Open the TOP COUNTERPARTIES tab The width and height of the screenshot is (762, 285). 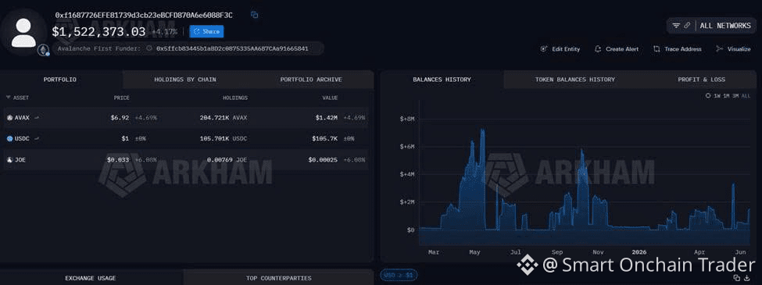tap(278, 278)
